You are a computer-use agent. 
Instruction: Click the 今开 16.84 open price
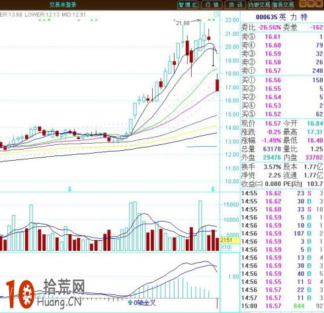click(315, 124)
